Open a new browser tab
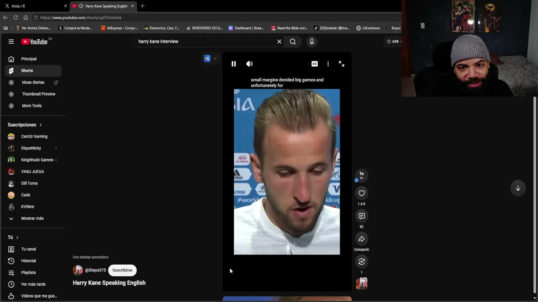 142,6
